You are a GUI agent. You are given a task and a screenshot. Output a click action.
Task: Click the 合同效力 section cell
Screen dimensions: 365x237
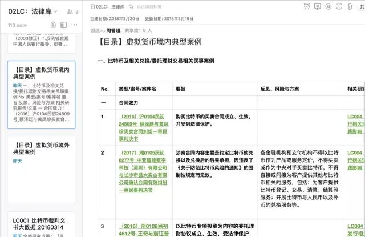pos(144,103)
